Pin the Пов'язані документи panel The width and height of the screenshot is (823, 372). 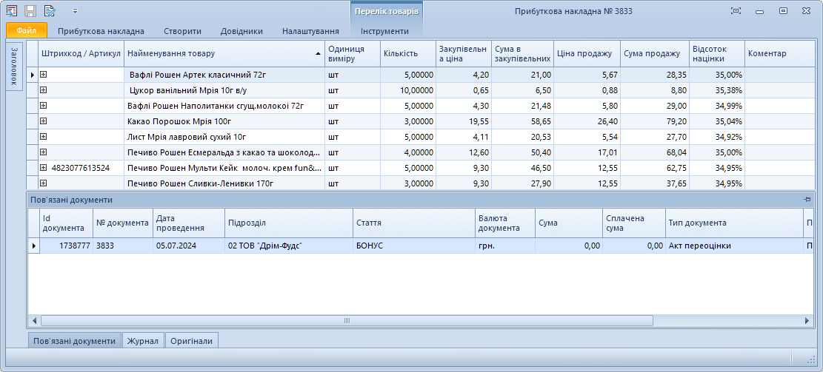(x=807, y=200)
